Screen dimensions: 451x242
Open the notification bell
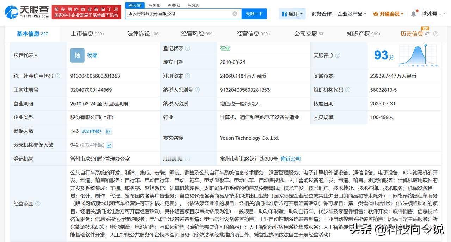[x=413, y=14]
